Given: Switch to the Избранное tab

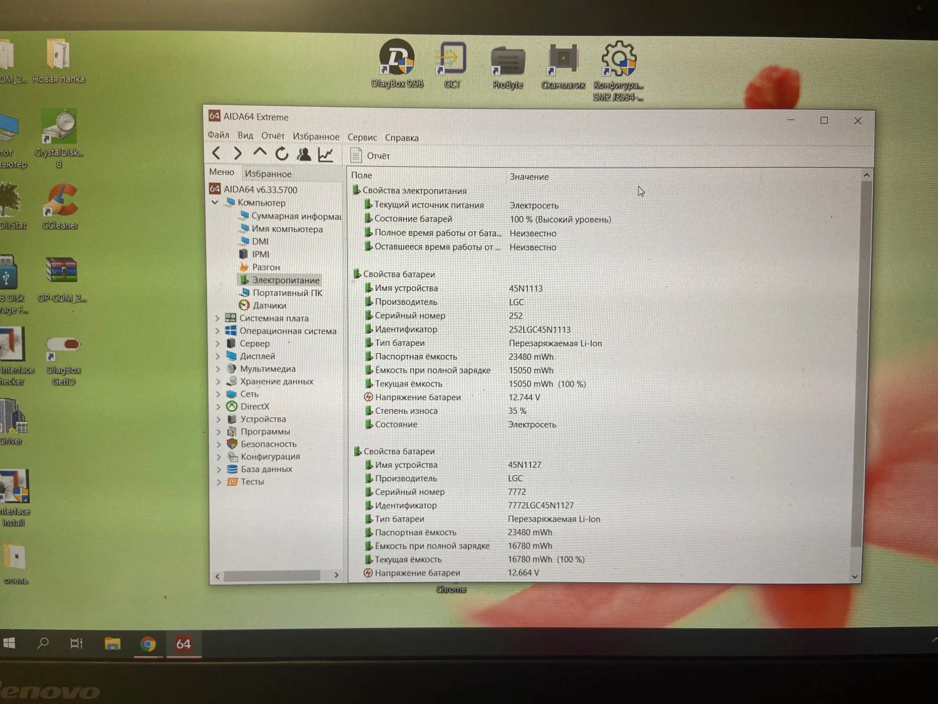Looking at the screenshot, I should pos(268,174).
